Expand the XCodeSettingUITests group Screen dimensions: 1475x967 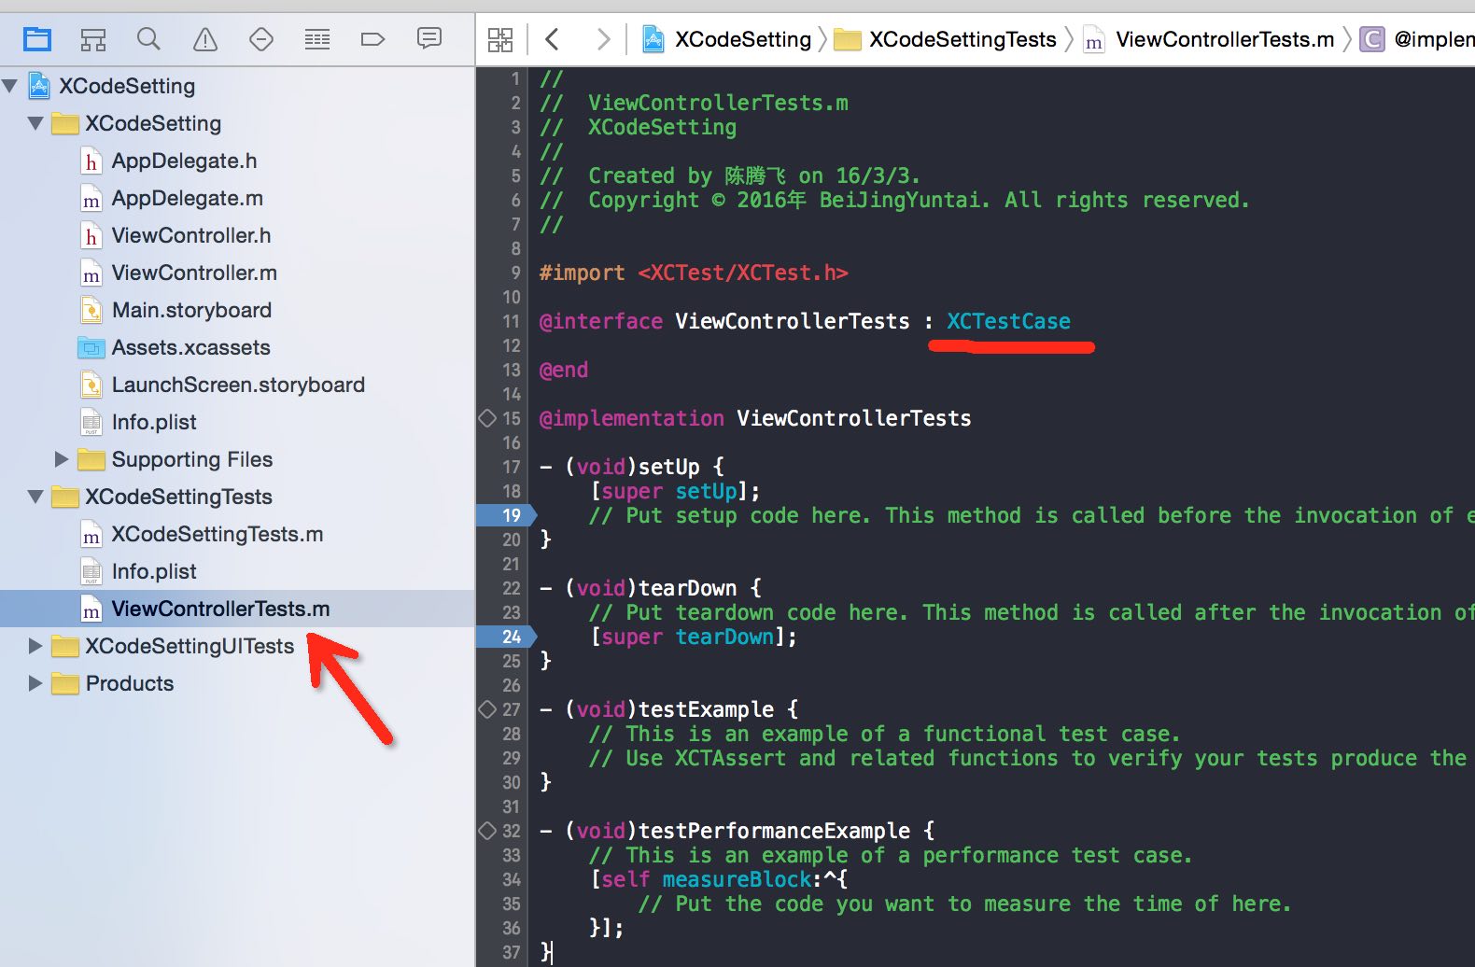35,646
